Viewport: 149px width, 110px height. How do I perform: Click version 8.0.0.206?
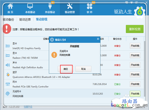point(97,75)
